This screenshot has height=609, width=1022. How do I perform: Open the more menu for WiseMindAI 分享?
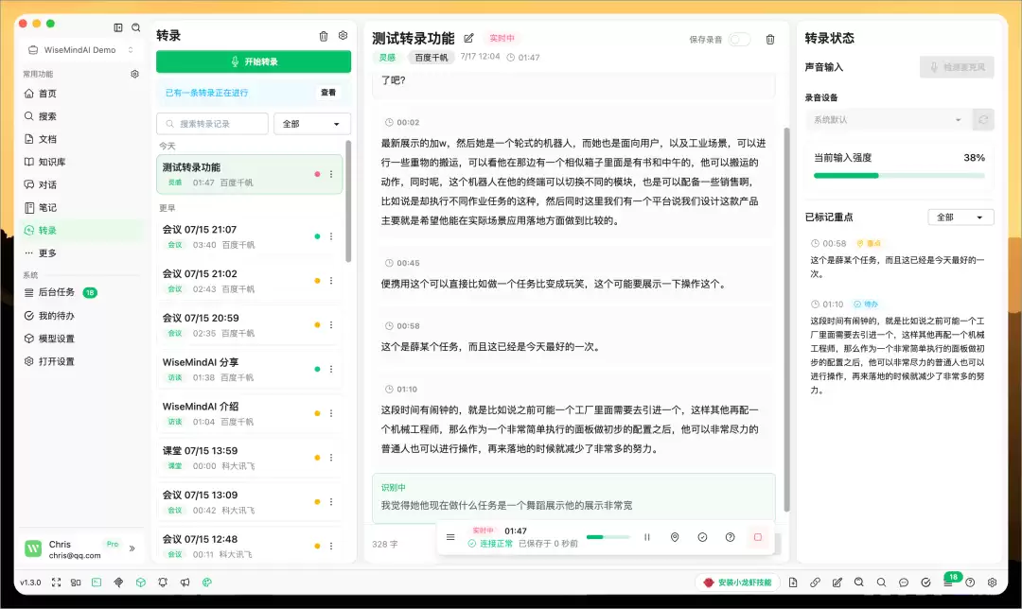pyautogui.click(x=331, y=370)
